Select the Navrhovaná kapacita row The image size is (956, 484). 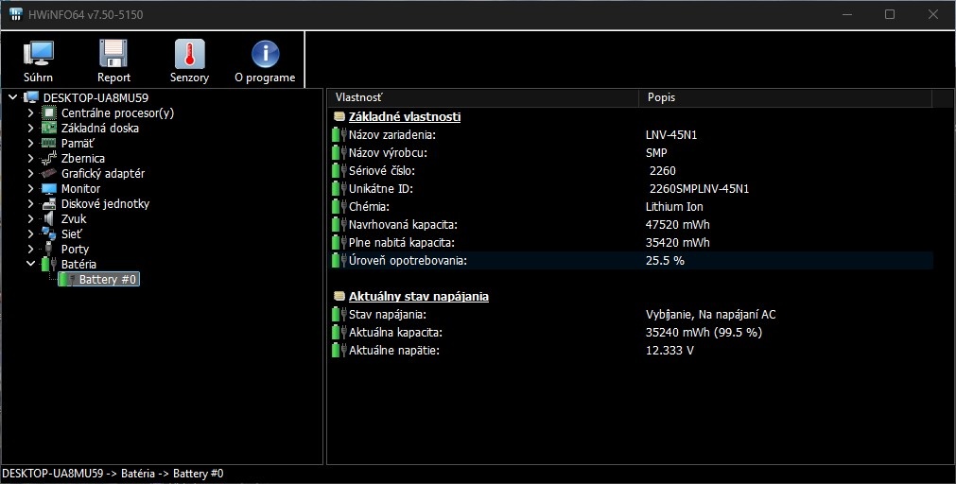(x=403, y=225)
